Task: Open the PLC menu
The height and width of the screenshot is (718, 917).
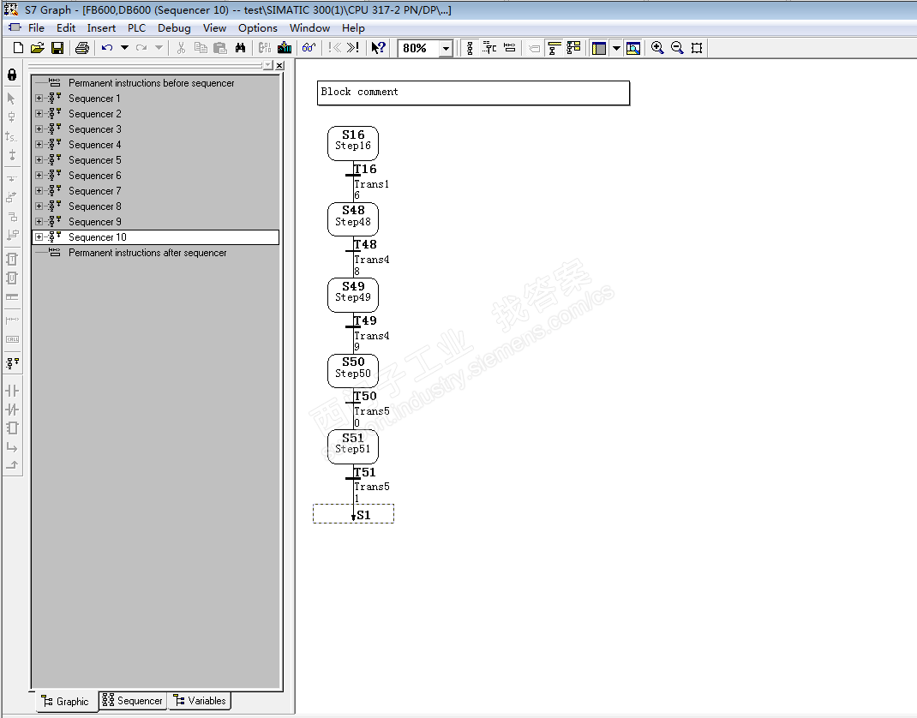Action: [x=137, y=28]
